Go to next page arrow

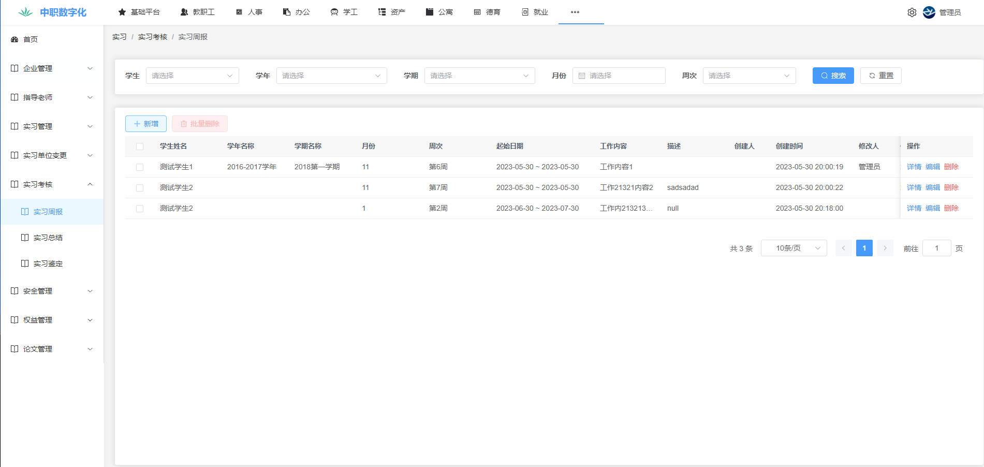click(885, 248)
